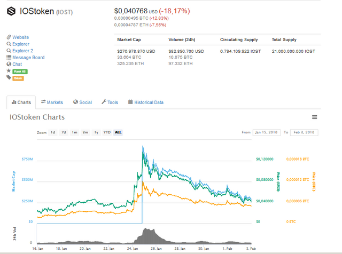Click the list icon beside Message Board
Screen dimensions: 342x254
(9, 57)
